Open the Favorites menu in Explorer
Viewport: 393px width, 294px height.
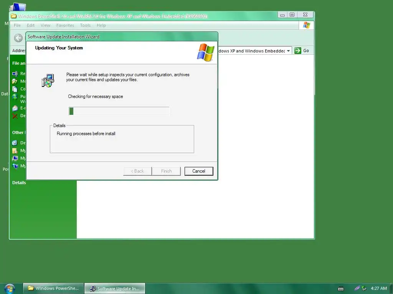pyautogui.click(x=65, y=25)
